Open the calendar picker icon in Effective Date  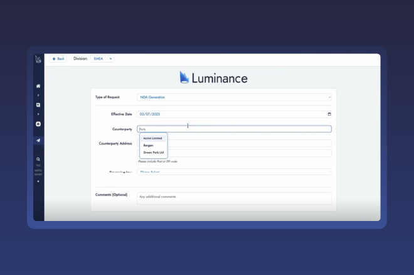coord(329,114)
